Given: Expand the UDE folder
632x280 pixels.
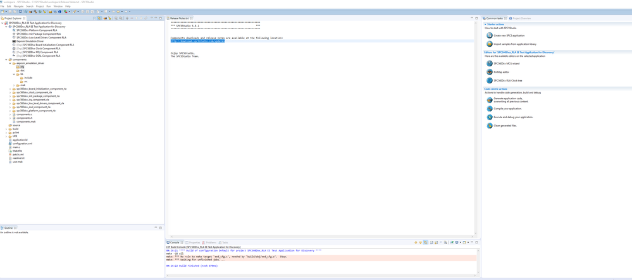Looking at the screenshot, I should tap(6, 136).
